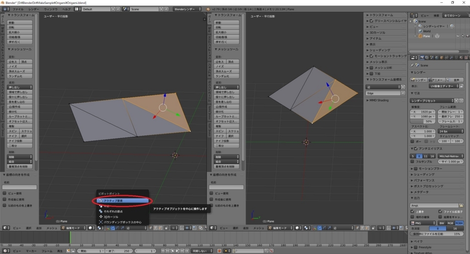Open the World properties tab icon
The height and width of the screenshot is (254, 470).
pyautogui.click(x=437, y=57)
